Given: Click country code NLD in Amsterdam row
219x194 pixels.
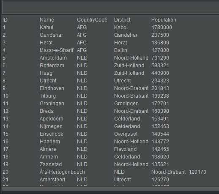Looking at the screenshot, I should [x=82, y=58].
